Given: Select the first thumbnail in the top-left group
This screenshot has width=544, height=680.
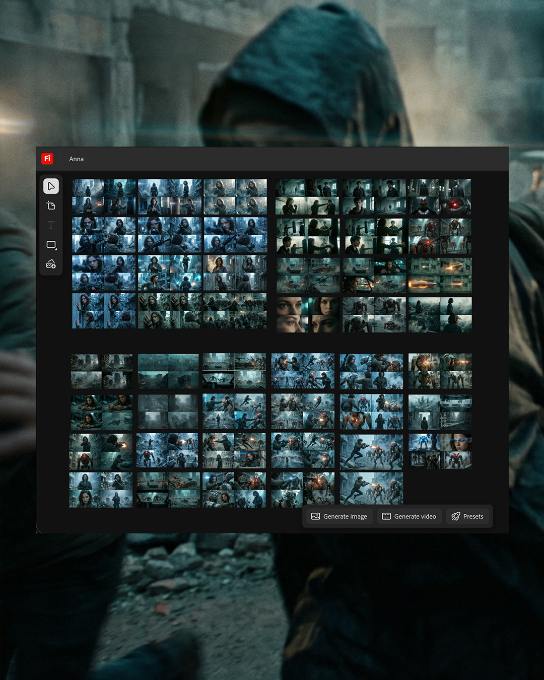Looking at the screenshot, I should click(104, 197).
